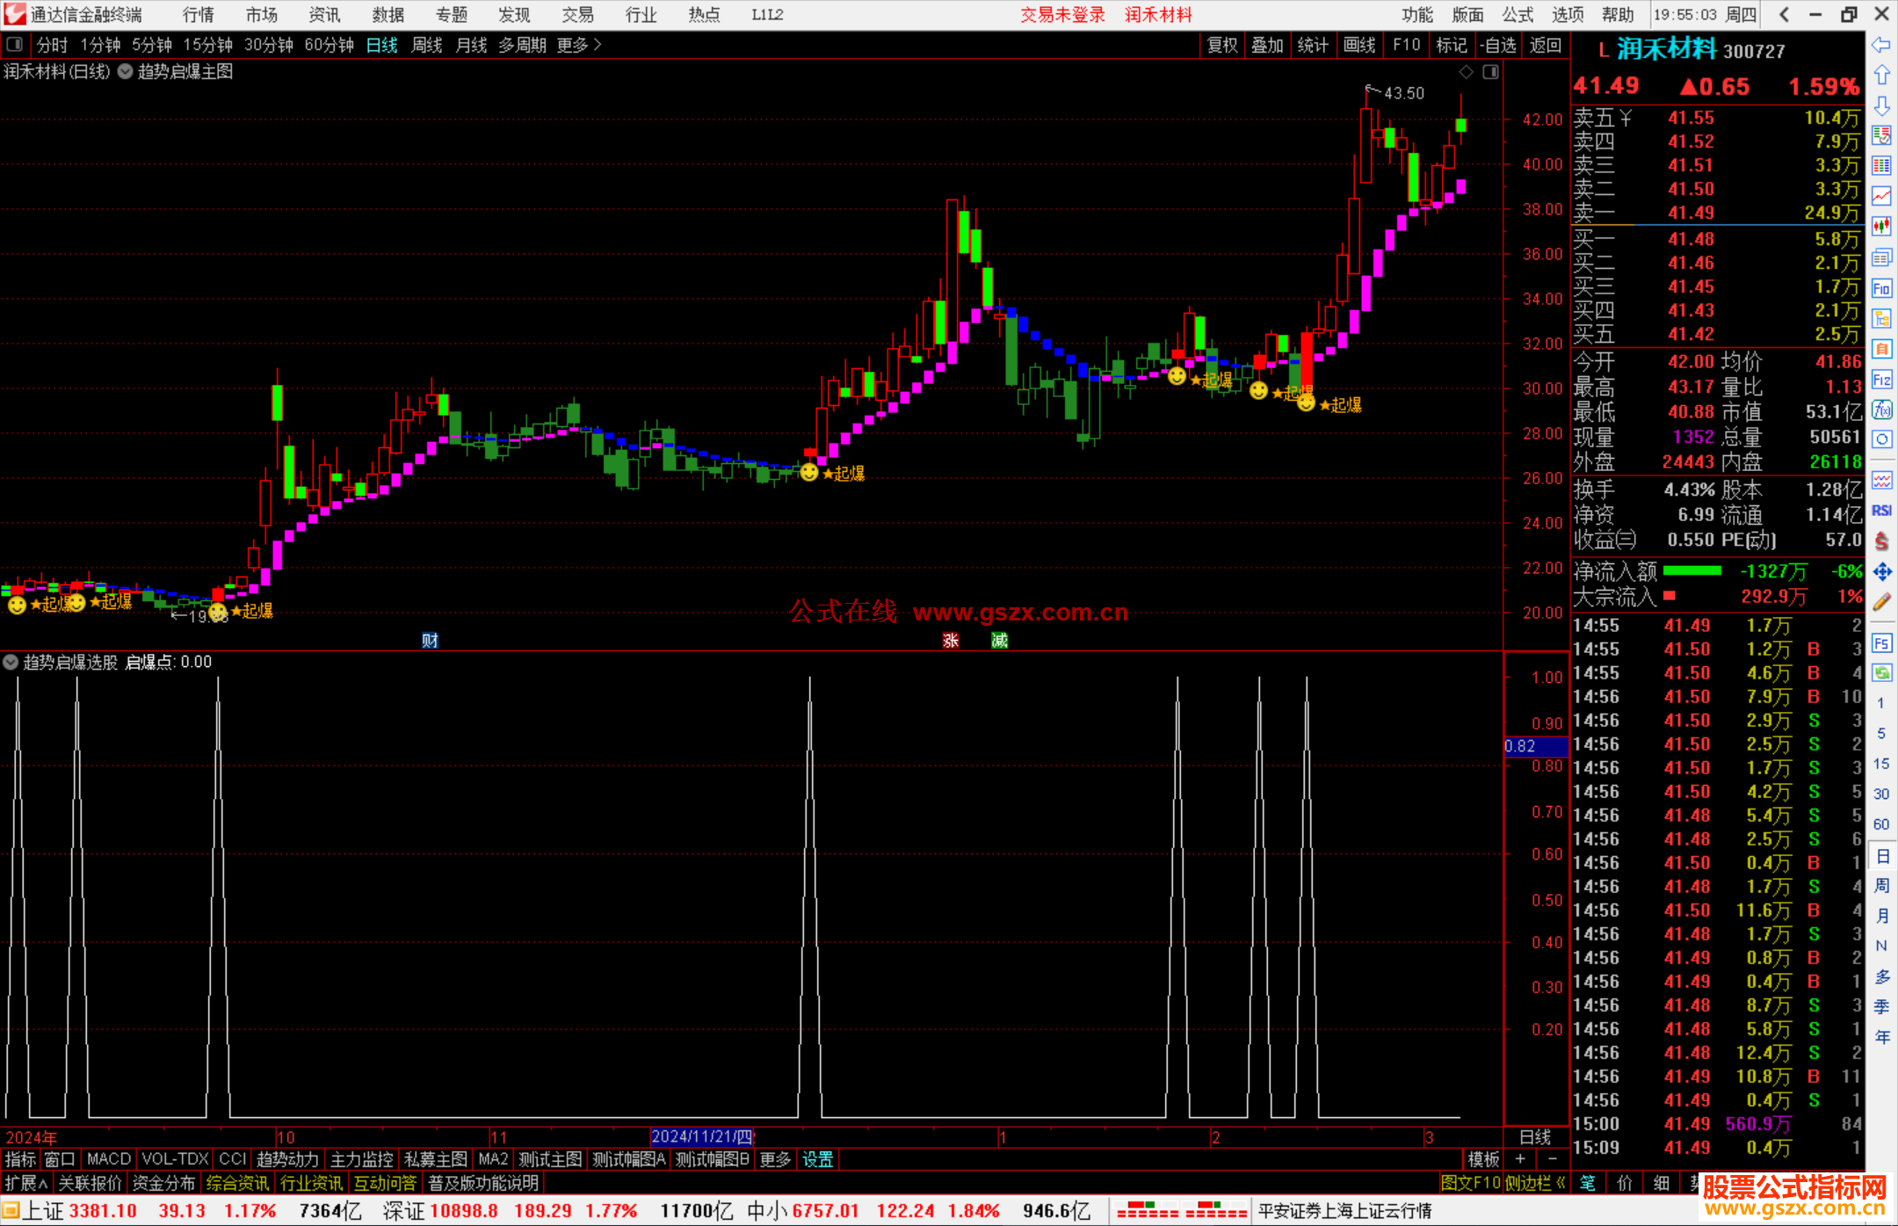The image size is (1898, 1226).
Task: Click the FS sidebar icon
Action: (x=1881, y=642)
